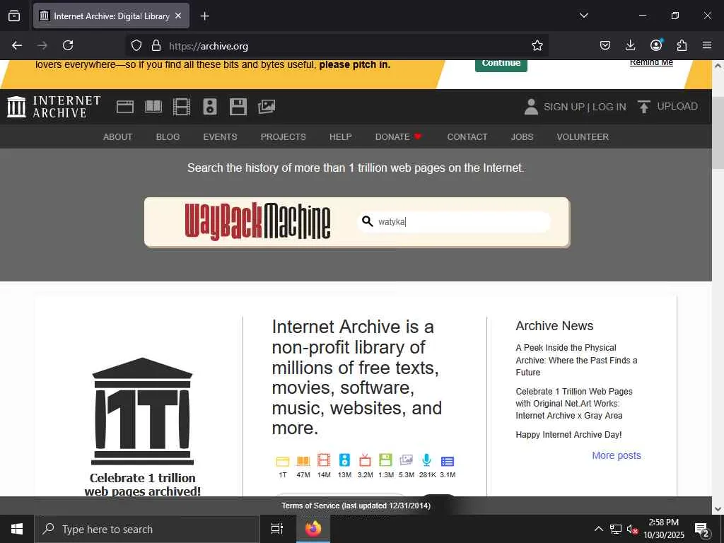Viewport: 724px width, 543px height.
Task: Click the Remind Me link
Action: (651, 63)
